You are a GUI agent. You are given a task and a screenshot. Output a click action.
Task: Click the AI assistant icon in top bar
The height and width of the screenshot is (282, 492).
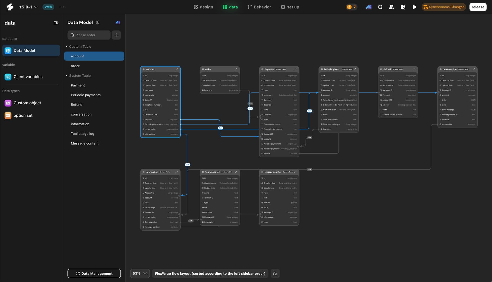[368, 7]
